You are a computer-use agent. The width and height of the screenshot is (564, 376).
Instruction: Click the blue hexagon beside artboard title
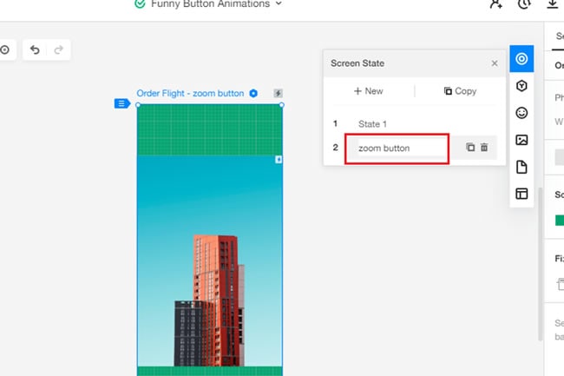tap(253, 93)
